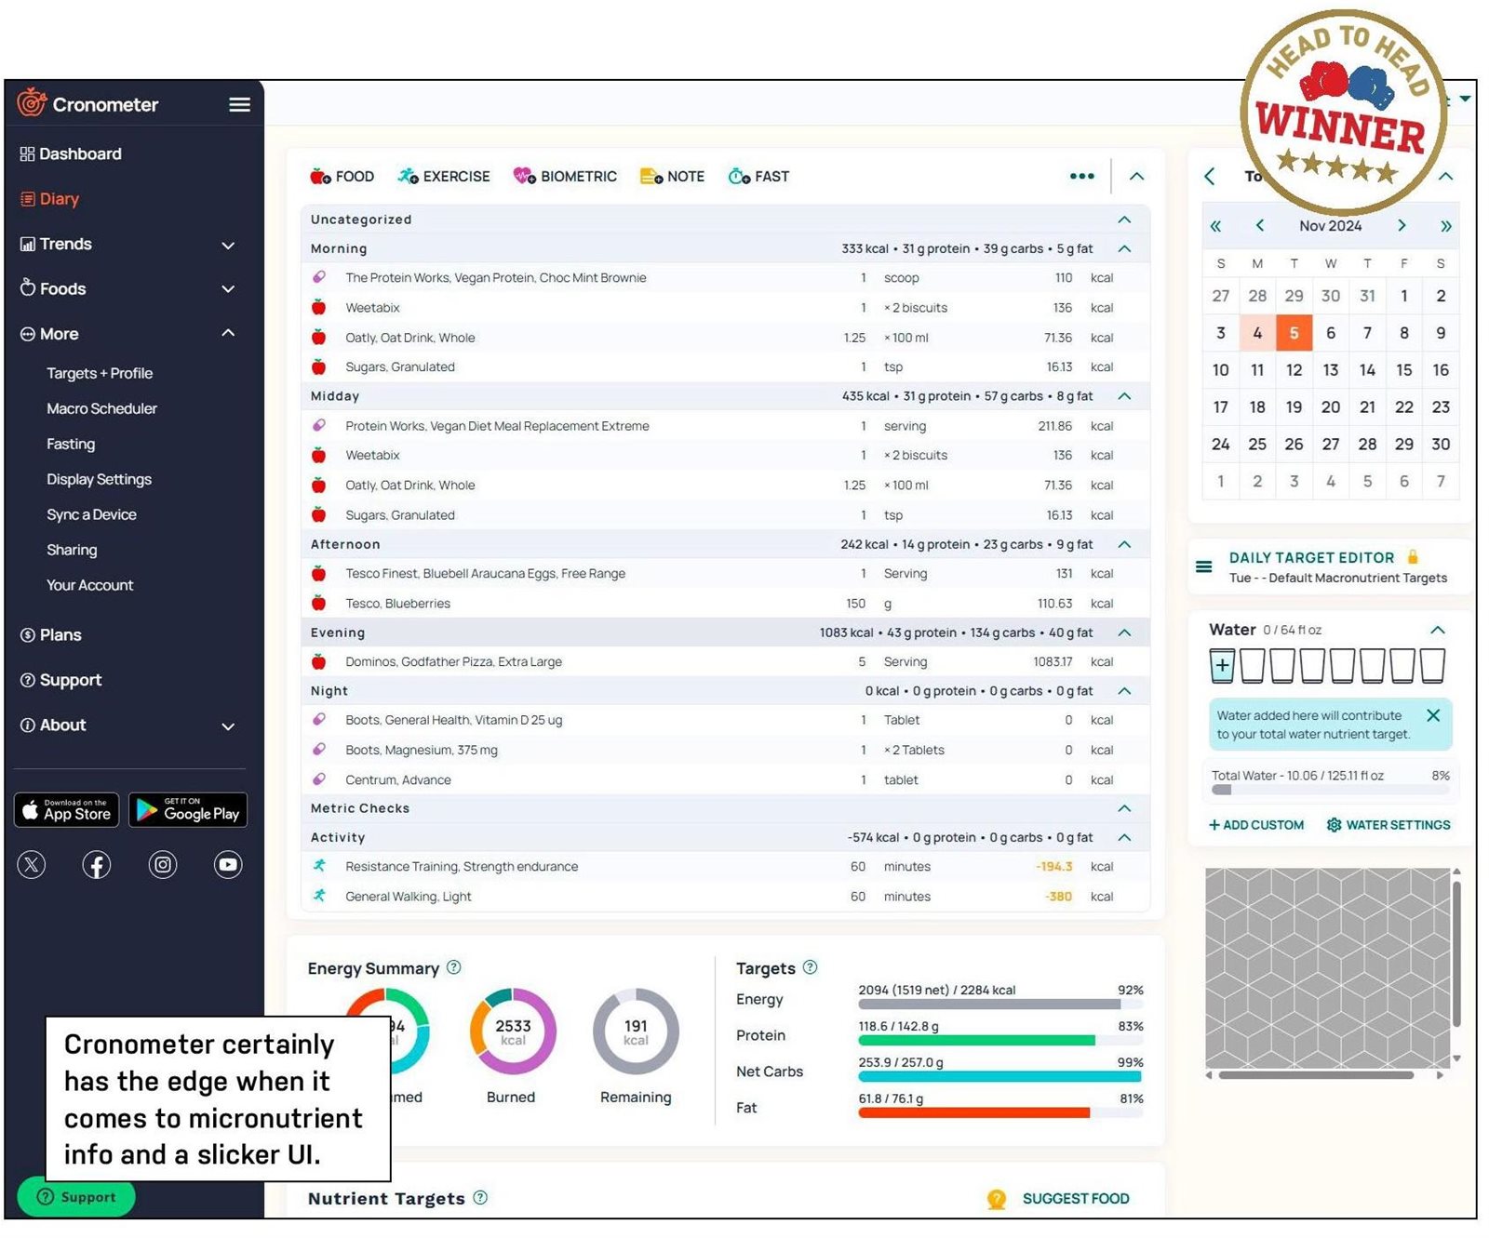Expand the About sidebar menu
Viewport: 1489px width, 1238px height.
point(228,725)
